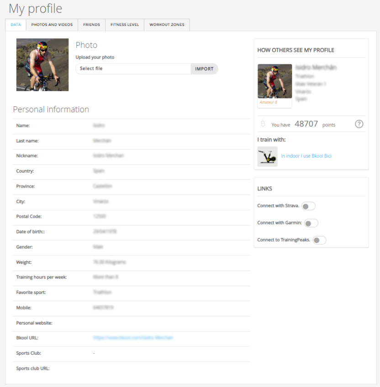Go to Fitness Level tab

(125, 25)
